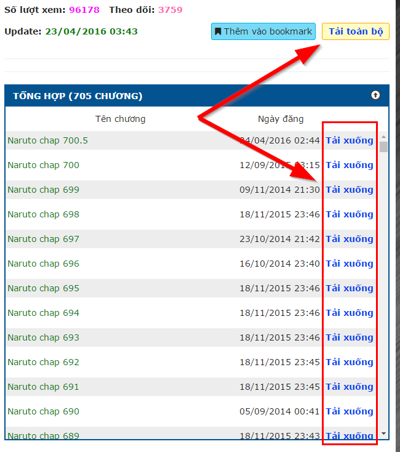Viewport: 400px width, 452px height.
Task: Open Naruto chap 691 chapter link
Action: pos(43,387)
